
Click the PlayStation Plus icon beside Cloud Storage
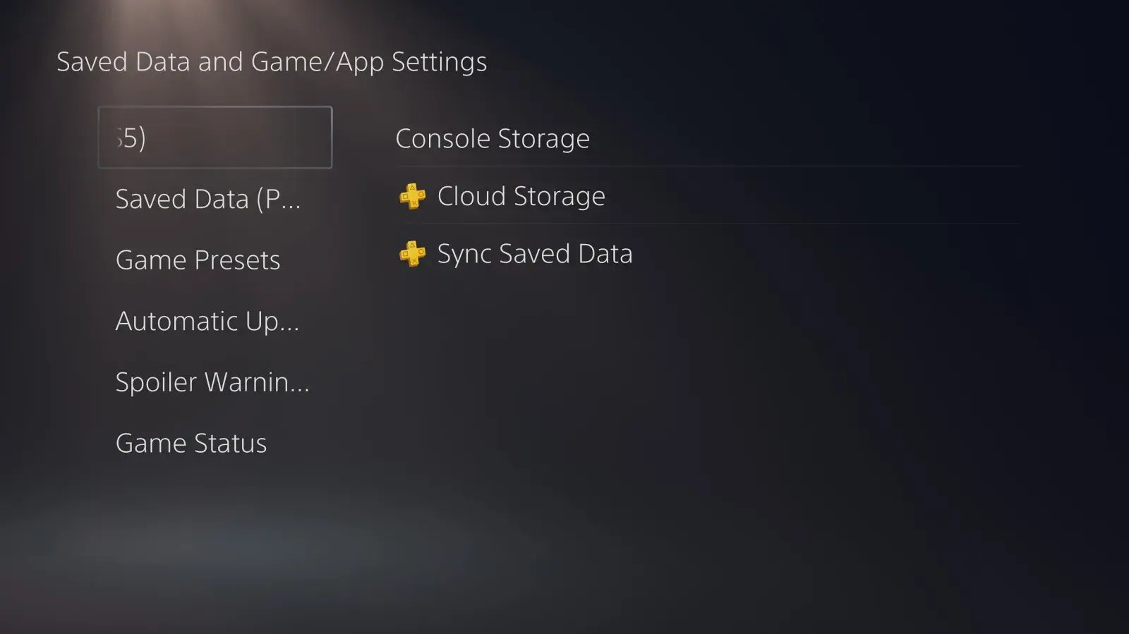pyautogui.click(x=413, y=196)
